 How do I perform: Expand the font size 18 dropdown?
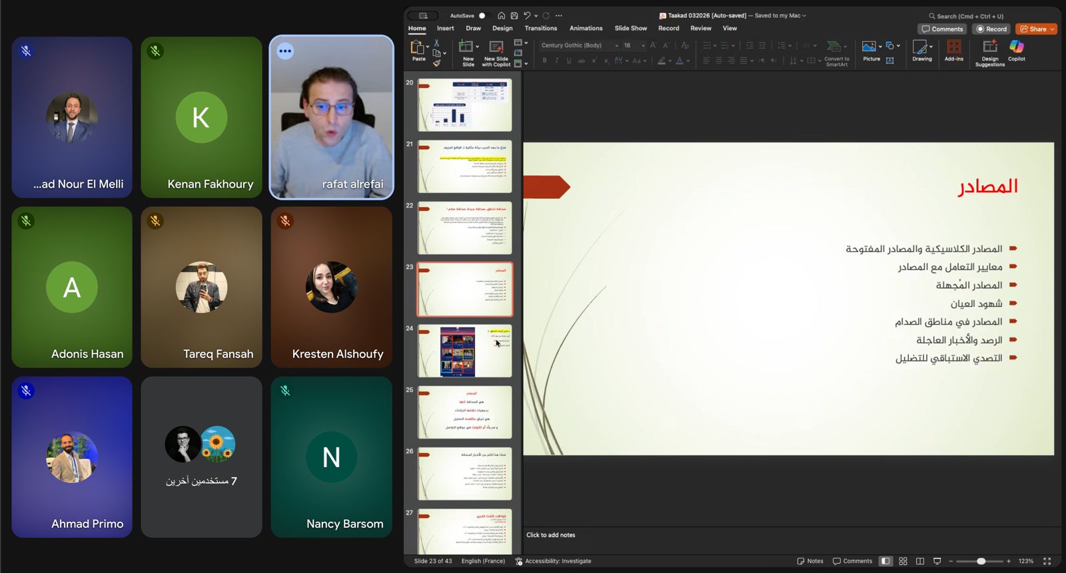click(643, 45)
